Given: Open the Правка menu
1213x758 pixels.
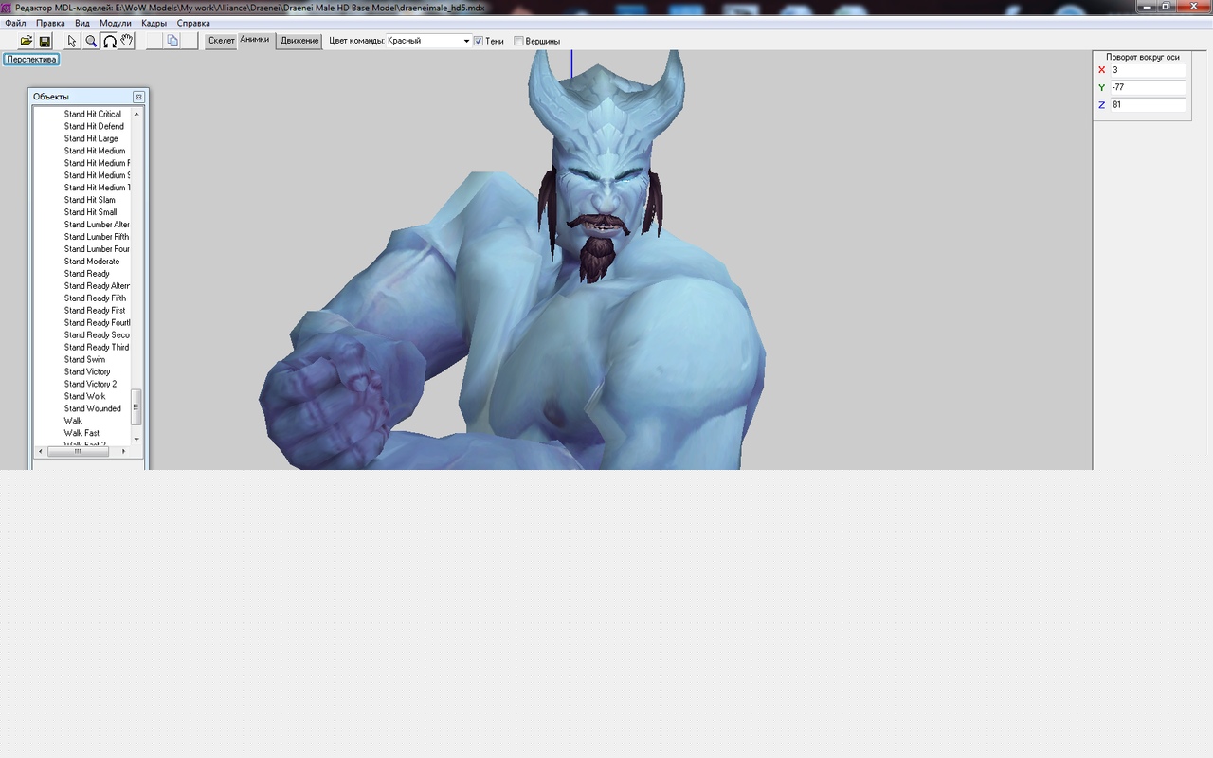Looking at the screenshot, I should 51,23.
